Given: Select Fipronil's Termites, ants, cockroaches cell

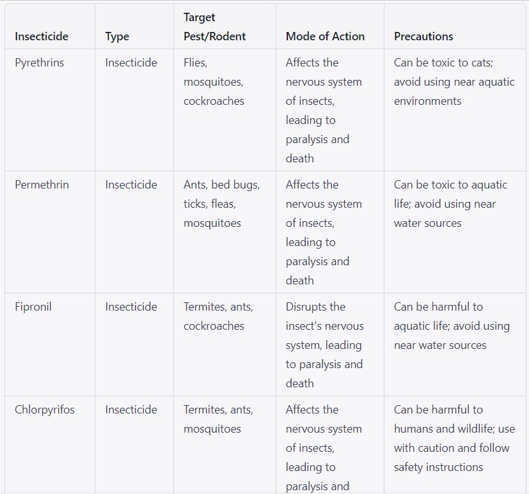Looking at the screenshot, I should (218, 316).
